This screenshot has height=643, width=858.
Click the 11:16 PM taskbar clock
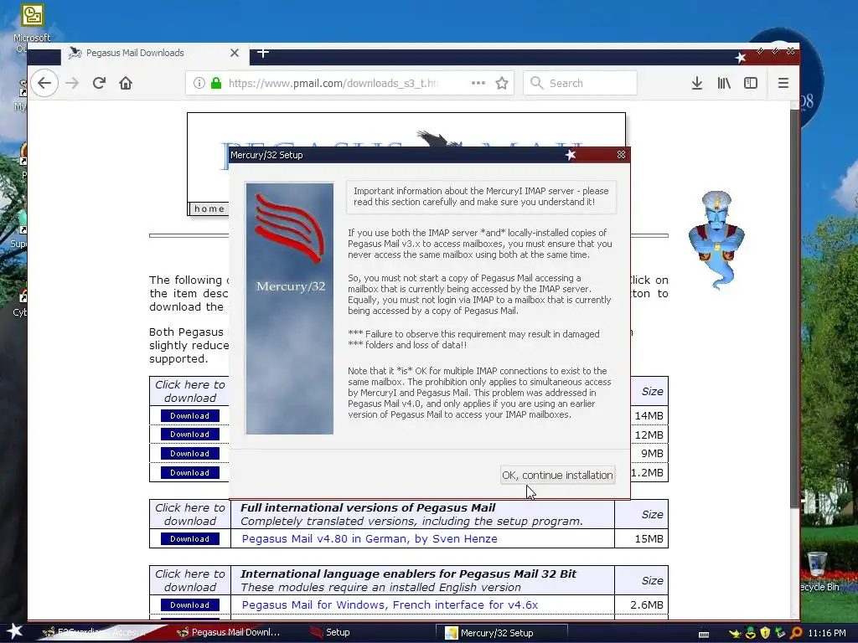pyautogui.click(x=826, y=633)
